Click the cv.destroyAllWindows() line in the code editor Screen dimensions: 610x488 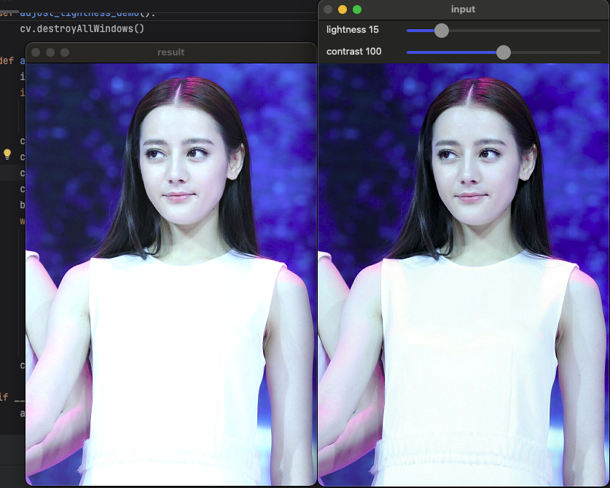click(84, 28)
